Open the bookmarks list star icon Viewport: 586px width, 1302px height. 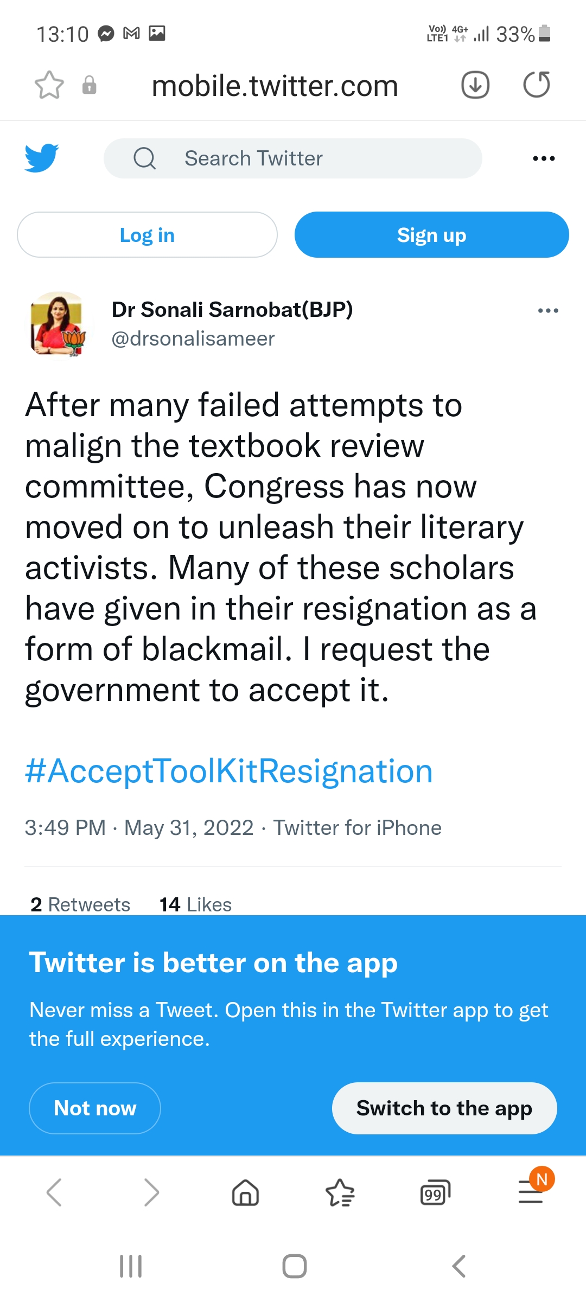(340, 1193)
